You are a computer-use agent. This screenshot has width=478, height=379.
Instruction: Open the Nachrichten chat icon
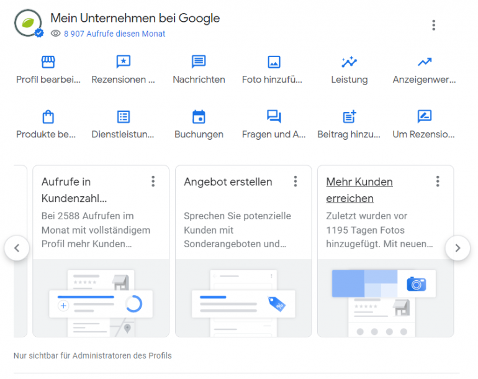click(x=199, y=62)
